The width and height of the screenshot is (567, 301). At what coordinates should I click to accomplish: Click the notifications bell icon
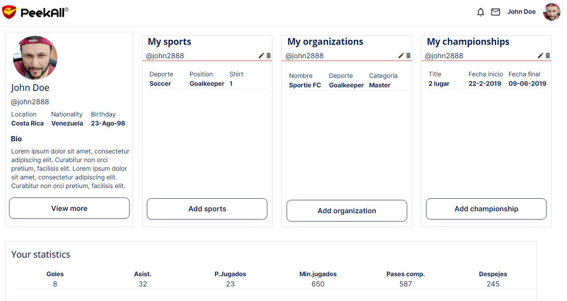[x=480, y=12]
